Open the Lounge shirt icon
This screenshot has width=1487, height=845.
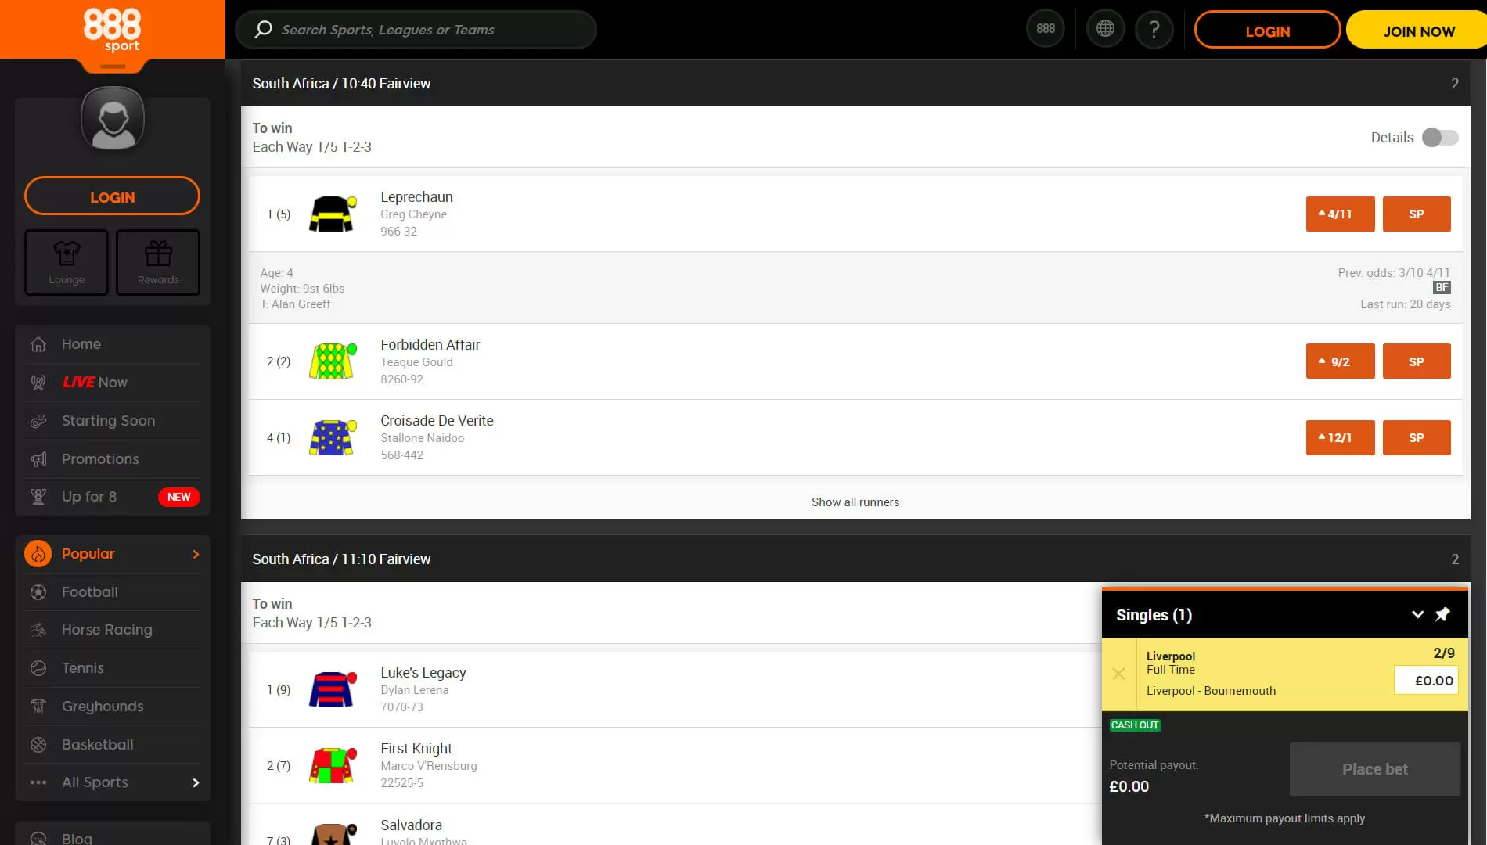point(67,262)
